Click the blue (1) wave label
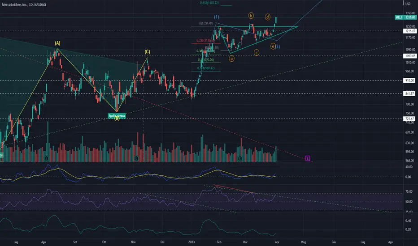 (217, 17)
